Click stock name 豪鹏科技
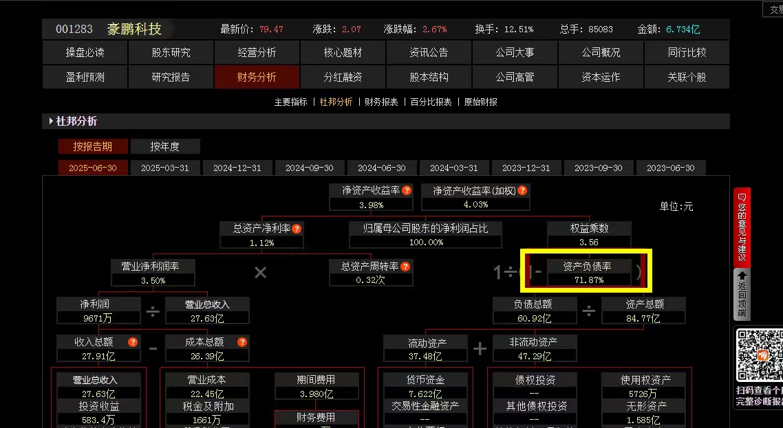Screen dimensions: 783x428 [134, 29]
